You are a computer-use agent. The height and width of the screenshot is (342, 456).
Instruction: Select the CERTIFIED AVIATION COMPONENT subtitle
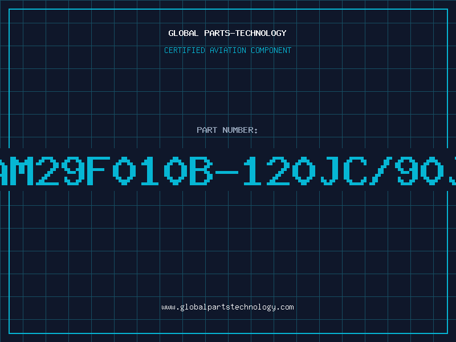coord(227,50)
